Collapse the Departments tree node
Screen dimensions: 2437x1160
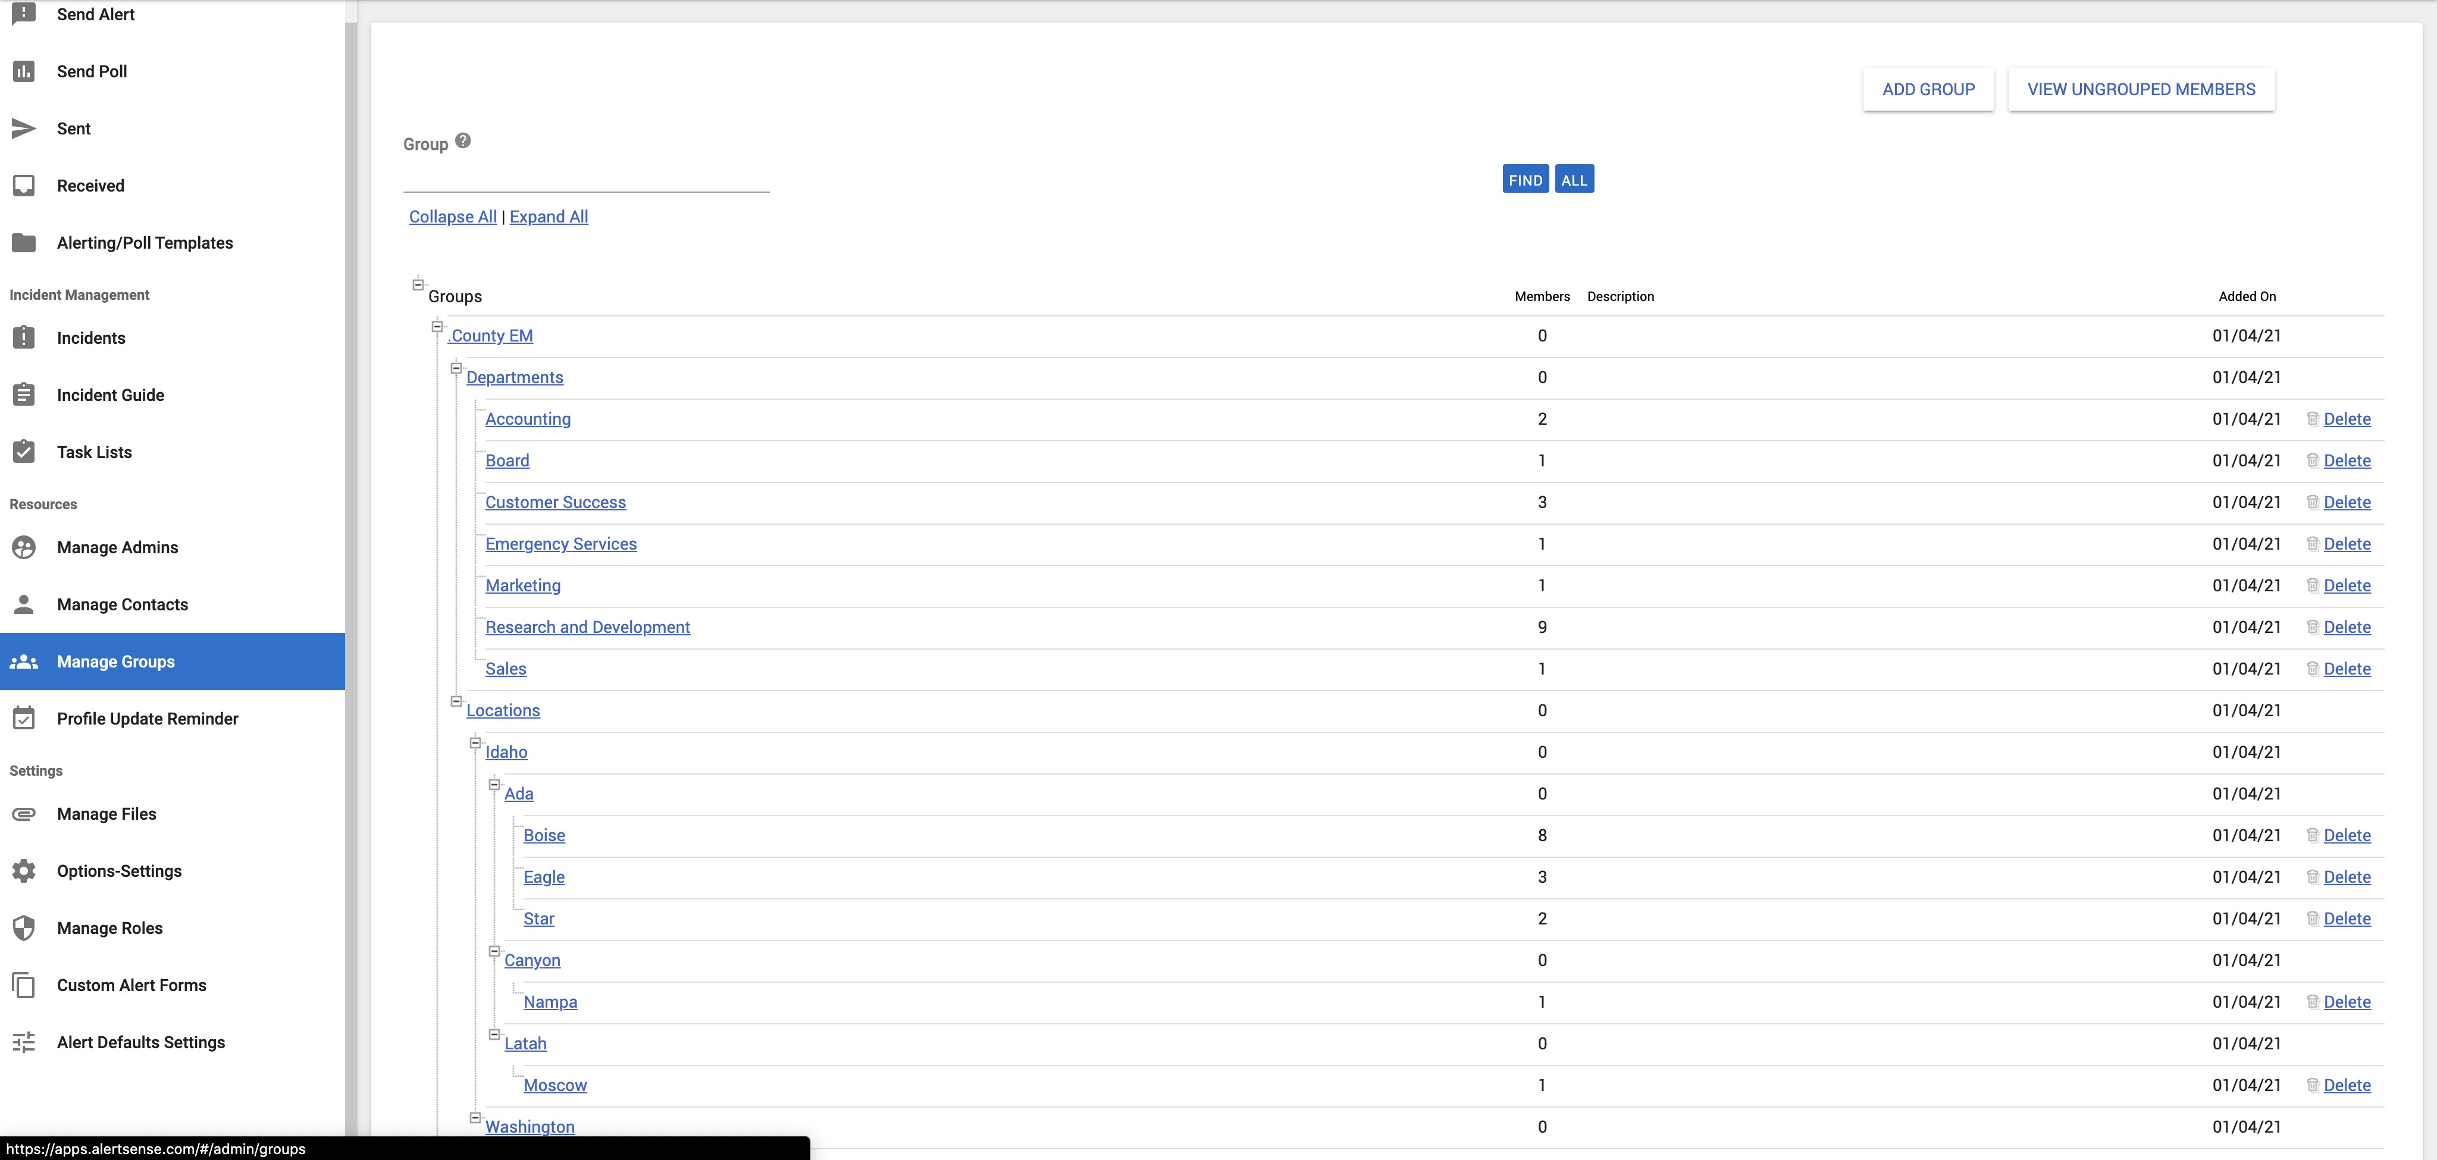point(456,368)
